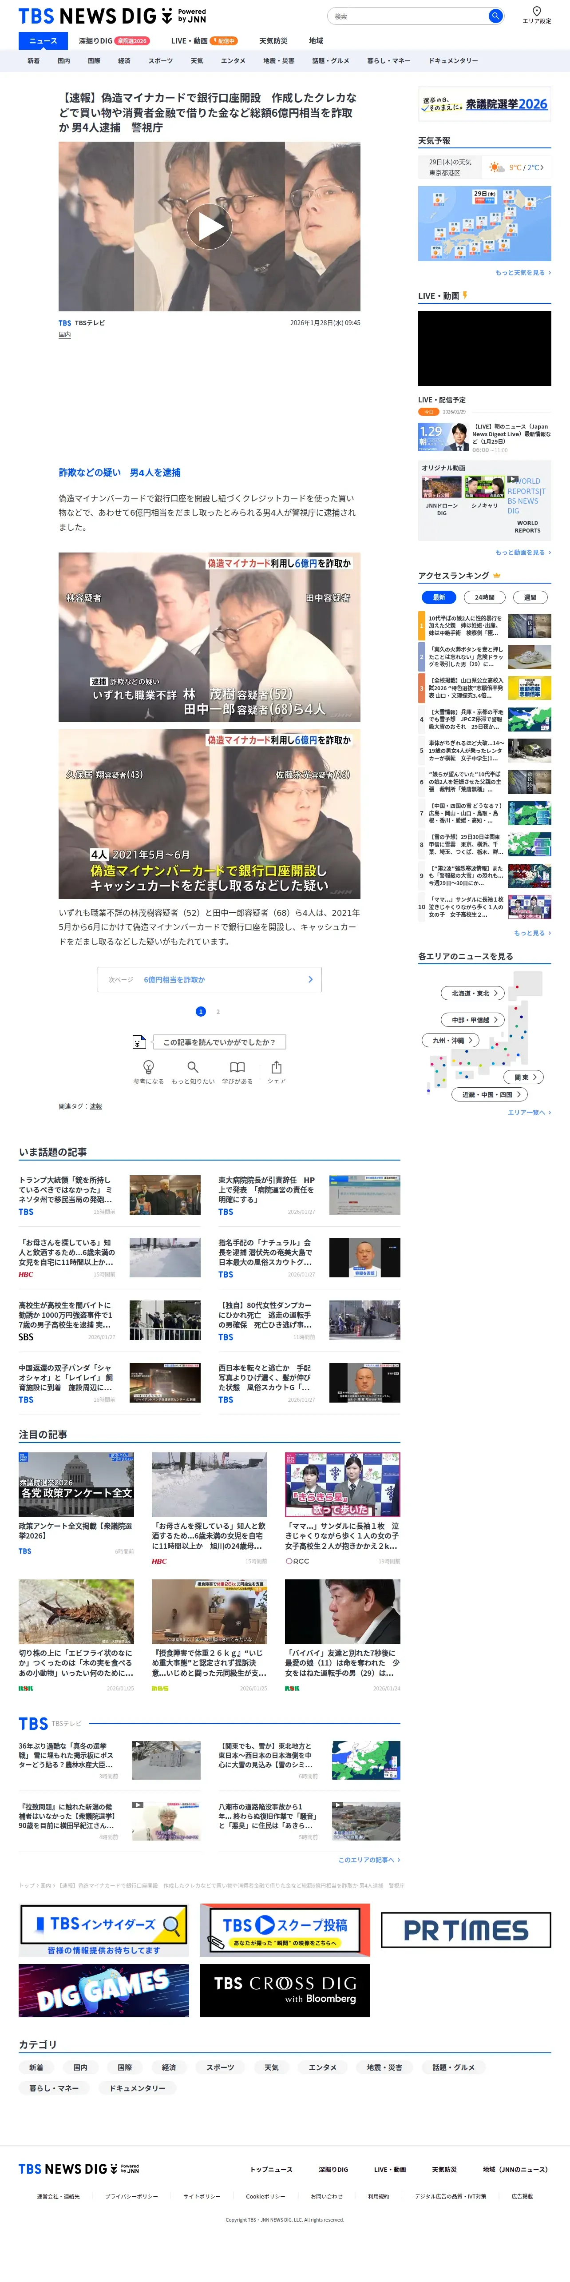Click the 参考になる lightbulb reaction icon

tap(149, 1067)
